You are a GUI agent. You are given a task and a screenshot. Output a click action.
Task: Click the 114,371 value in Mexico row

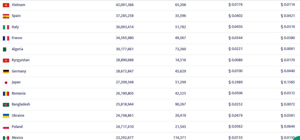pyautogui.click(x=180, y=138)
